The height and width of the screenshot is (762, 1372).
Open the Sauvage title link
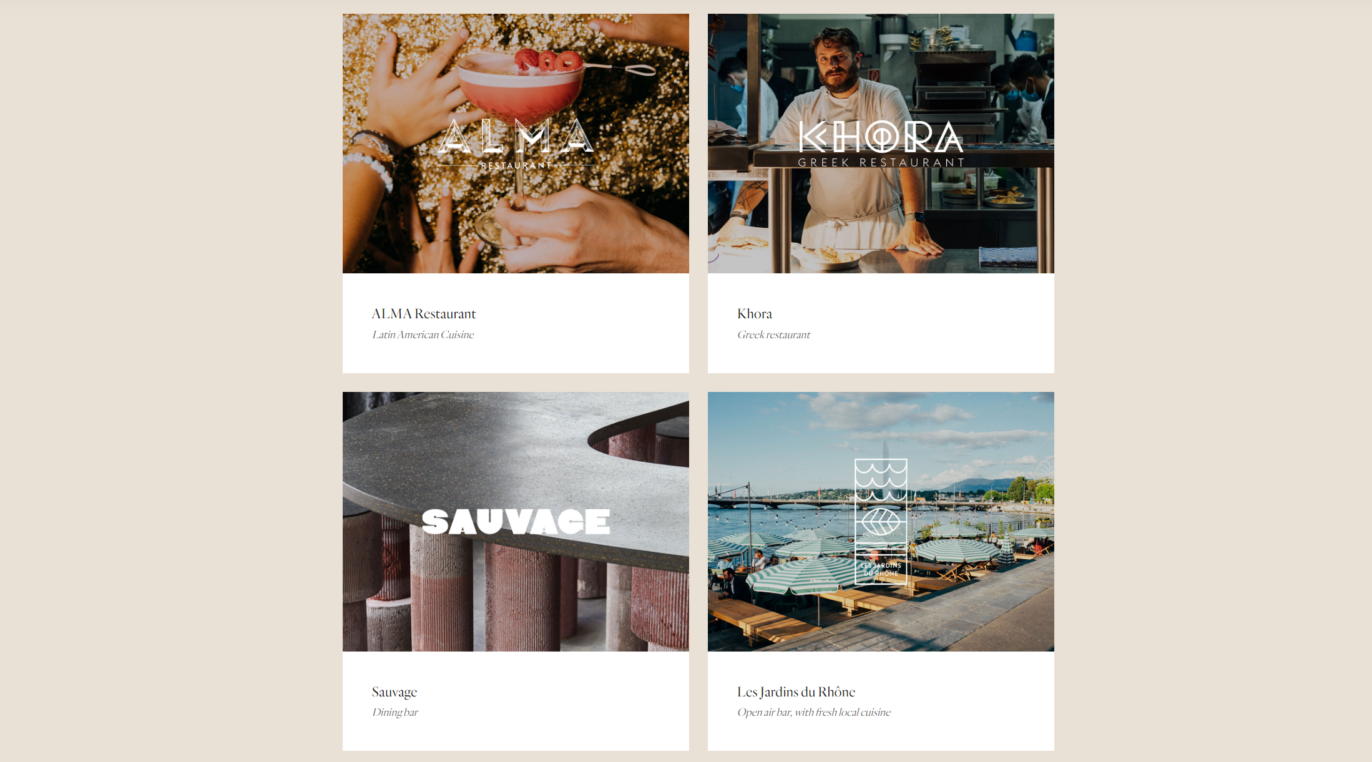[x=394, y=691]
